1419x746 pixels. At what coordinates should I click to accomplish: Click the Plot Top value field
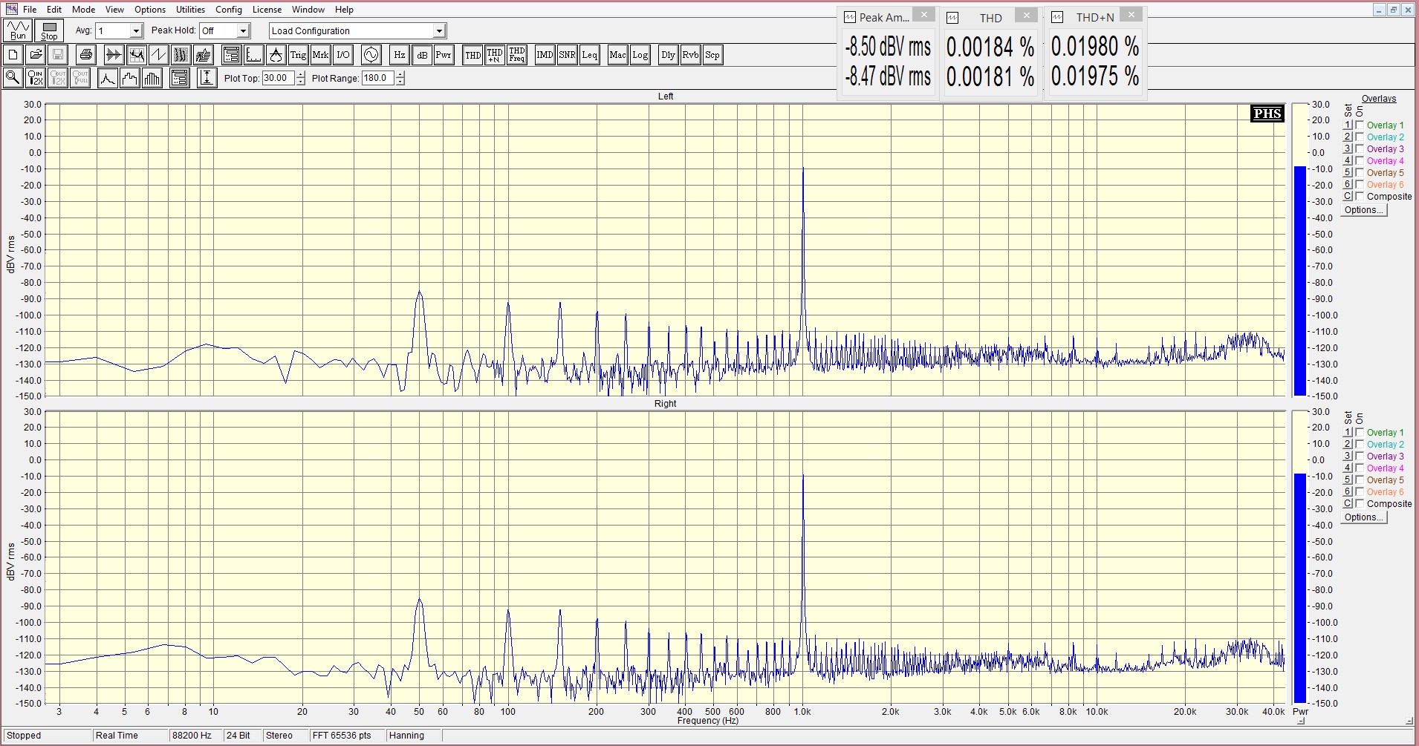coord(278,78)
